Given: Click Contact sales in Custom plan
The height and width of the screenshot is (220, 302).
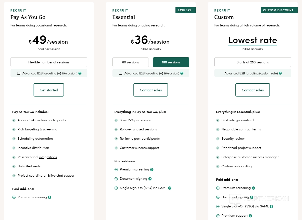Looking at the screenshot, I should pos(253,90).
